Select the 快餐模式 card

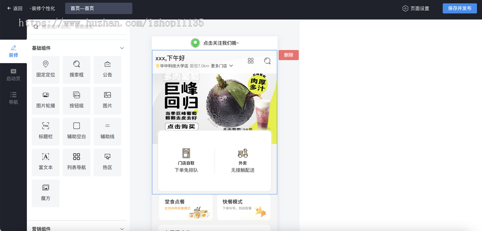coord(244,207)
